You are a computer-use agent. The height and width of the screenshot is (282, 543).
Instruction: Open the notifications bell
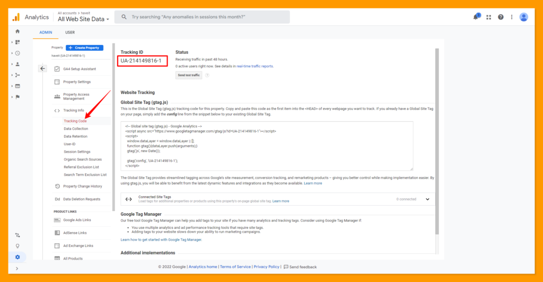click(476, 17)
